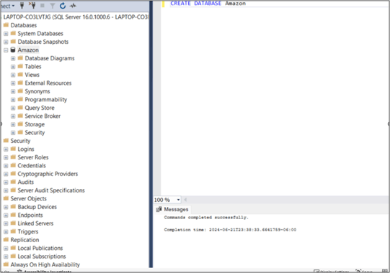The width and height of the screenshot is (390, 273).
Task: Select the Server Objects folder label
Action: pos(28,198)
